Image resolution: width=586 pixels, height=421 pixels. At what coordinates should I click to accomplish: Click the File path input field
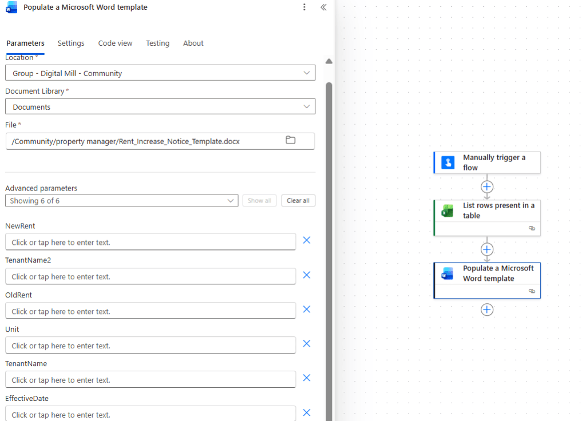(x=160, y=141)
